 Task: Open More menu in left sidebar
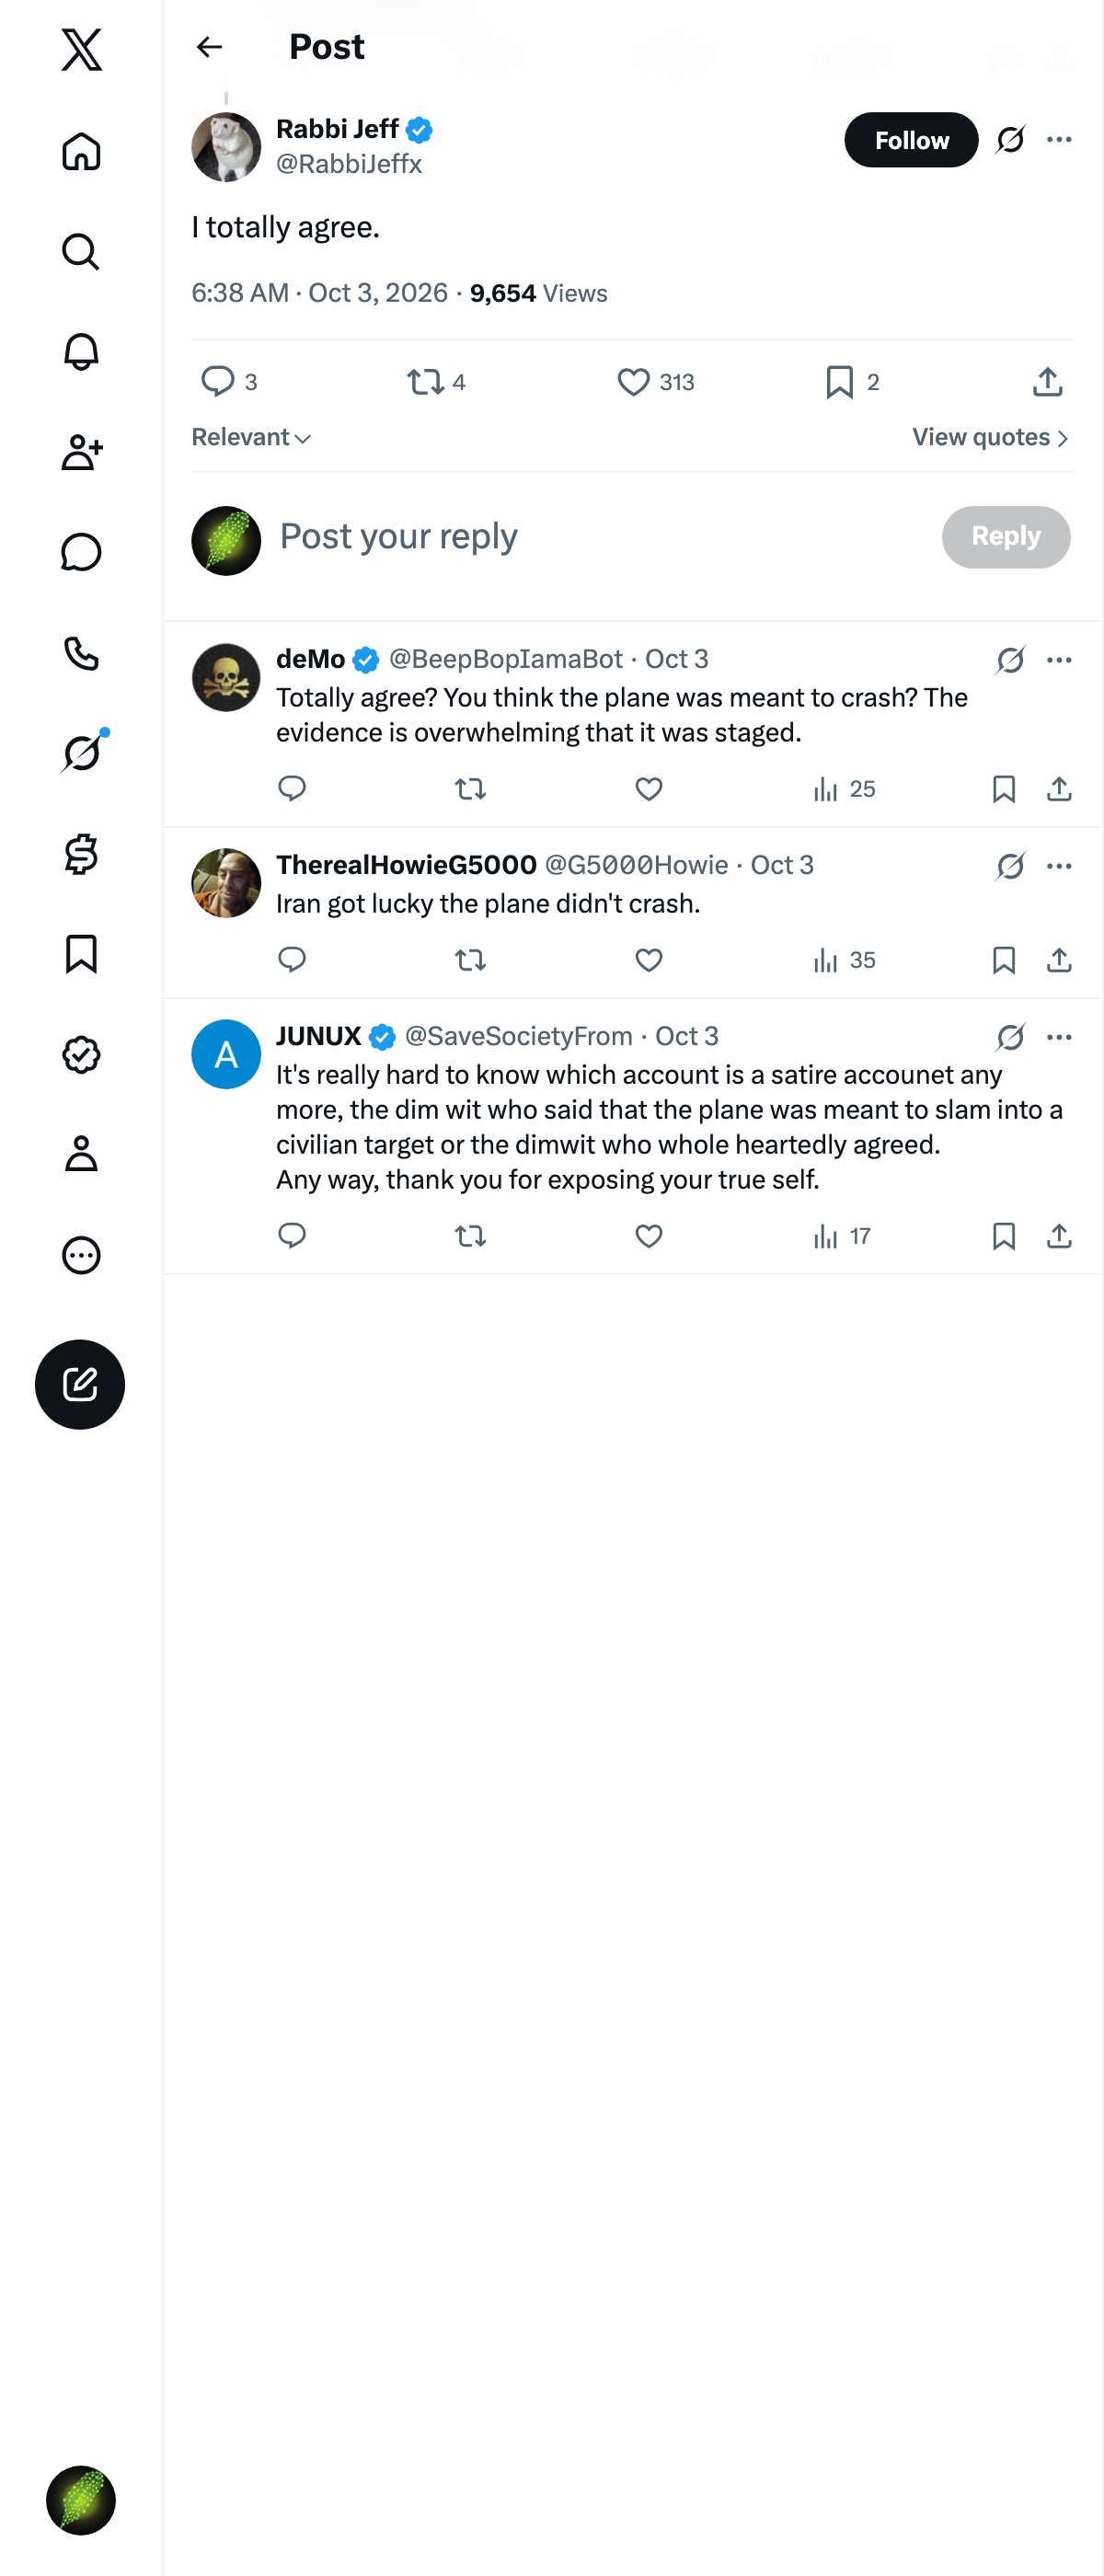point(81,1255)
